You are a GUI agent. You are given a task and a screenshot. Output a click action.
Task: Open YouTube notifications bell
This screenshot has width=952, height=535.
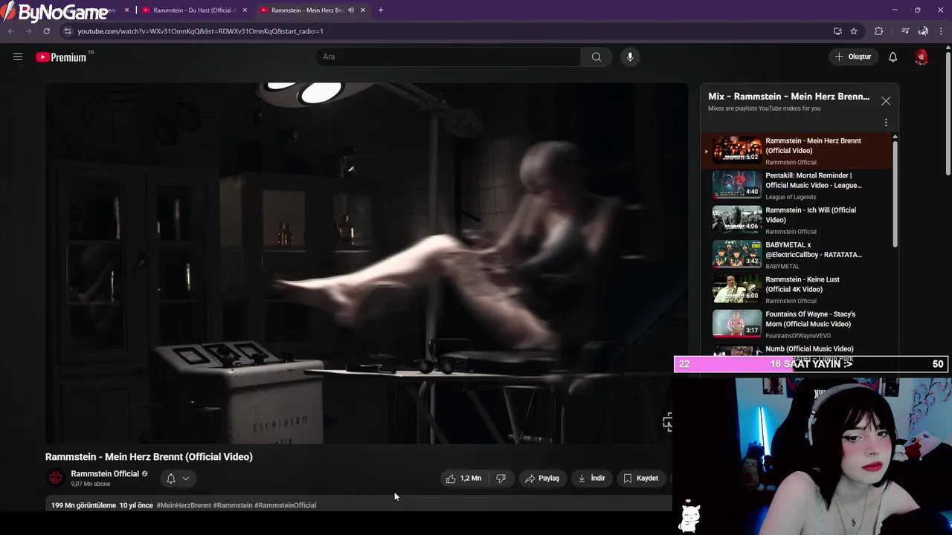pos(892,56)
